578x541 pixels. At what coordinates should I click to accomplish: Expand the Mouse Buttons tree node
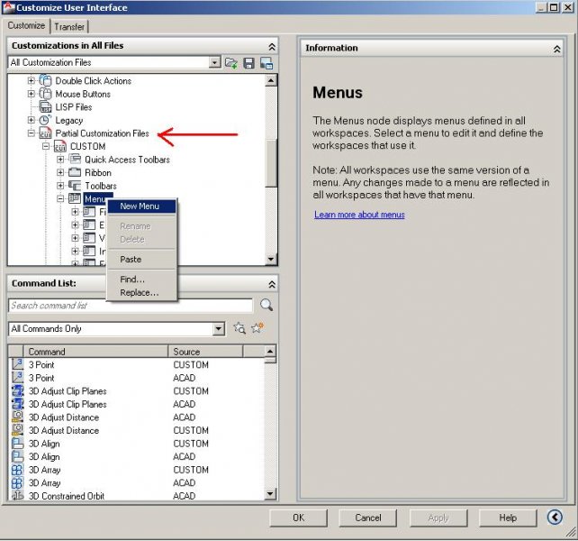32,94
